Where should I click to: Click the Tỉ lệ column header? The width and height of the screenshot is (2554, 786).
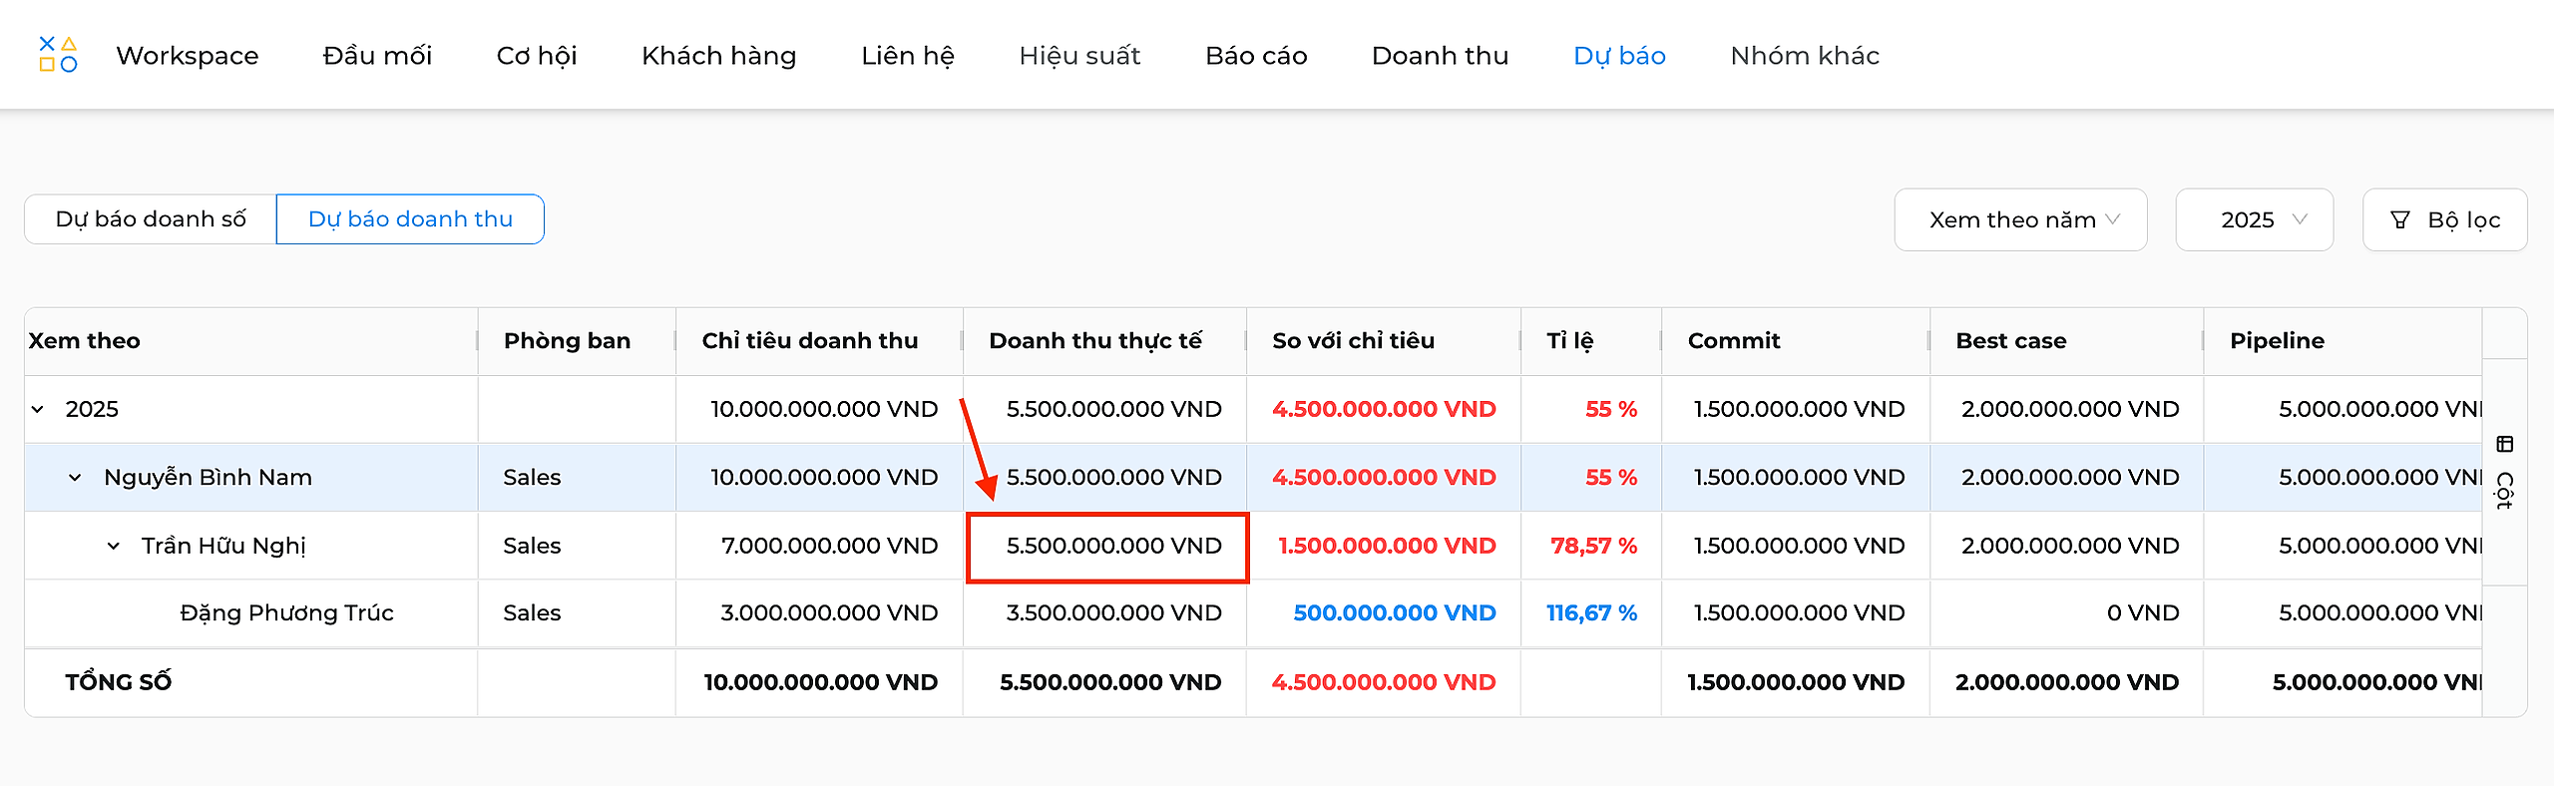tap(1569, 341)
